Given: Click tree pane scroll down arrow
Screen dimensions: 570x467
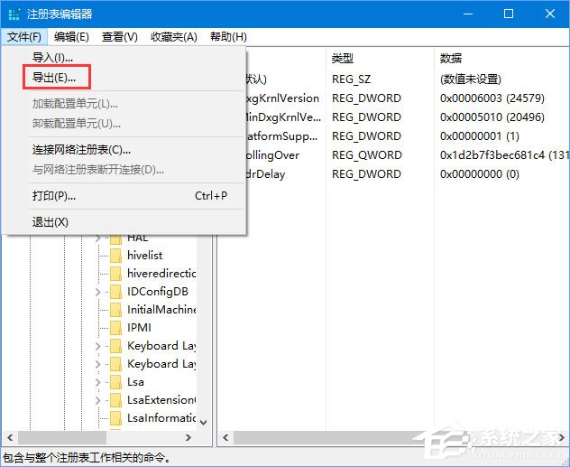Looking at the screenshot, I should pyautogui.click(x=204, y=423).
